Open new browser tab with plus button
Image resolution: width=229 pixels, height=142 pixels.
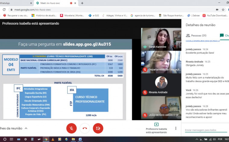(x=82, y=3)
